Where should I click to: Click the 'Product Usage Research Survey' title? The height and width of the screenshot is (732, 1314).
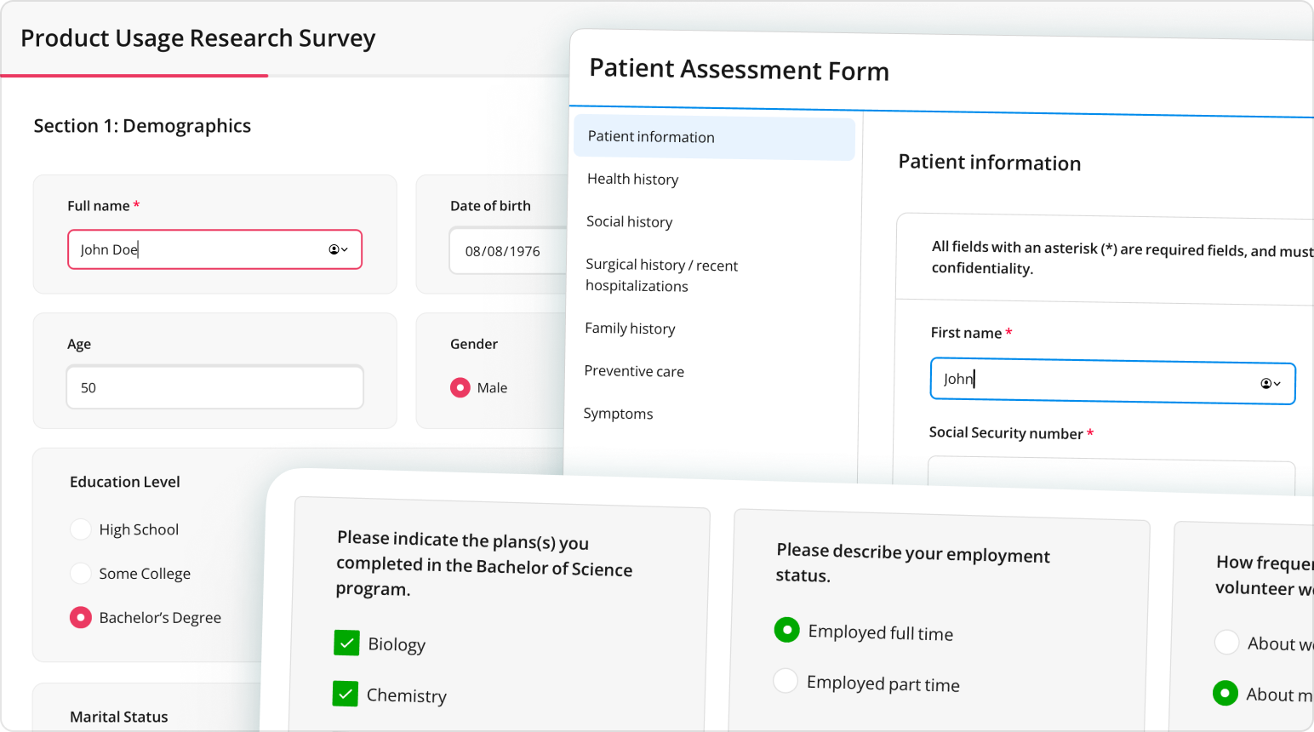click(197, 38)
